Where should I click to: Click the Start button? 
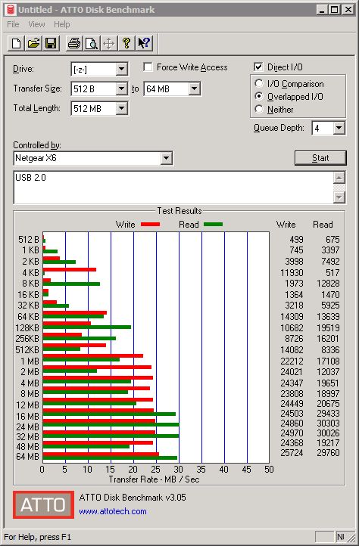320,158
